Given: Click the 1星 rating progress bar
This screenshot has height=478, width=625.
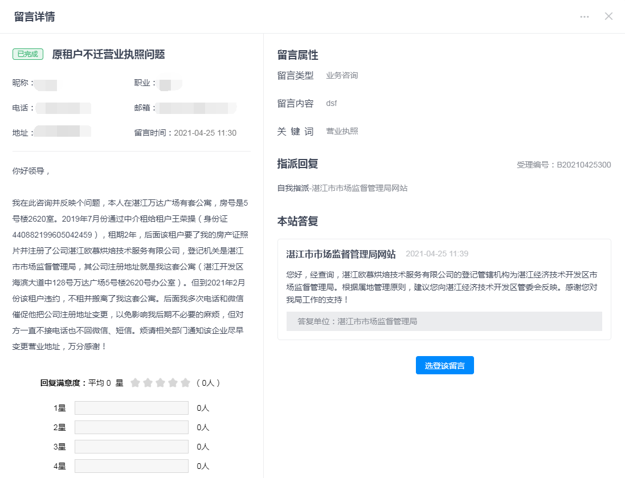Looking at the screenshot, I should (x=131, y=408).
